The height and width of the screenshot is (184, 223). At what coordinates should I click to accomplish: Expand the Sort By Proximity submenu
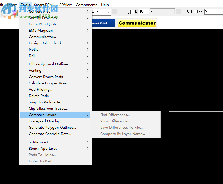click(x=55, y=18)
